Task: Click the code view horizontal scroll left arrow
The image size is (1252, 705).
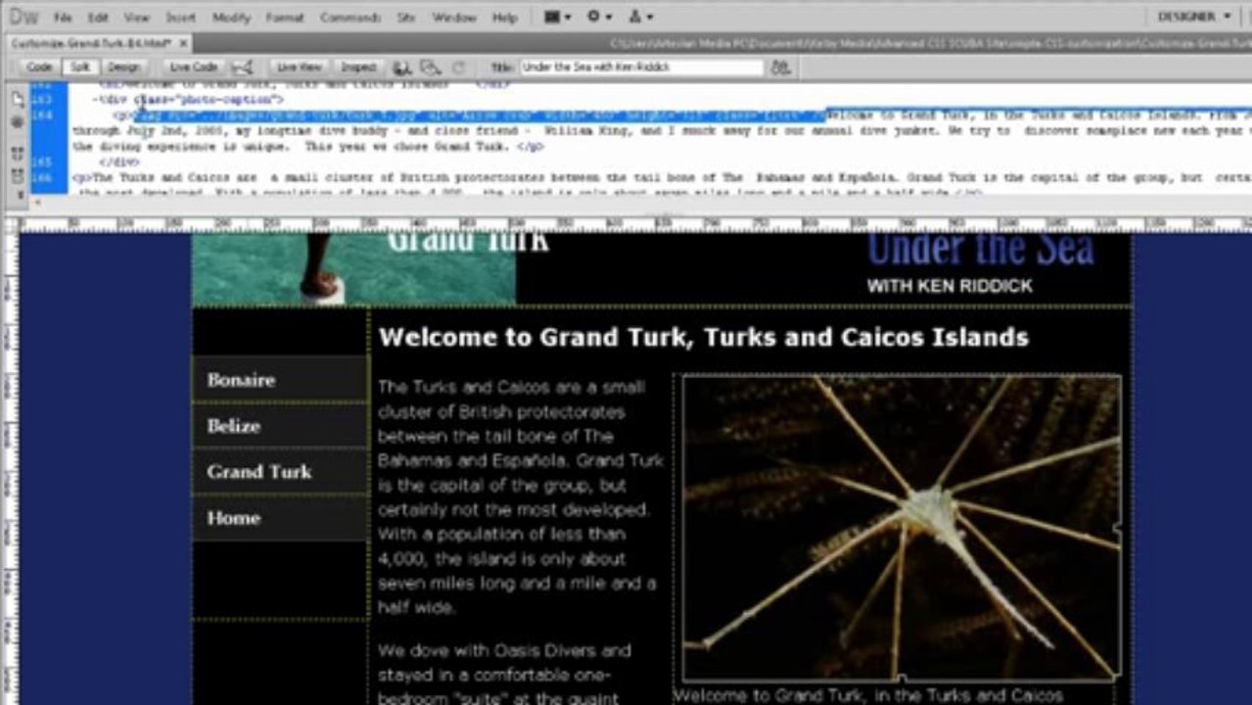Action: click(37, 204)
